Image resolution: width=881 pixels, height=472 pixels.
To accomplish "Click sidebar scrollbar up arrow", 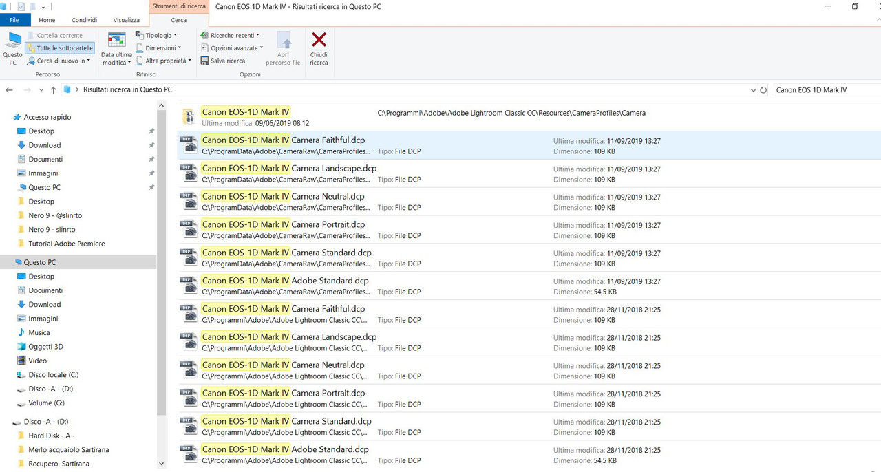I will (x=161, y=106).
